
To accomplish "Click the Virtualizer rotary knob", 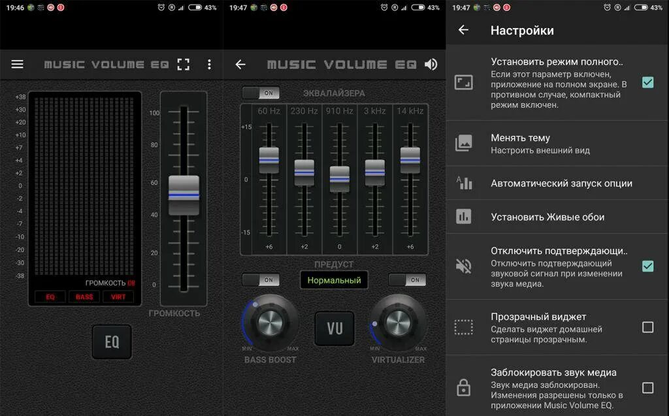I will pos(398,322).
